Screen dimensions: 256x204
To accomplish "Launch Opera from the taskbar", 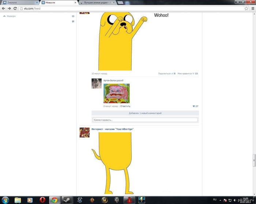I will [x=42, y=200].
